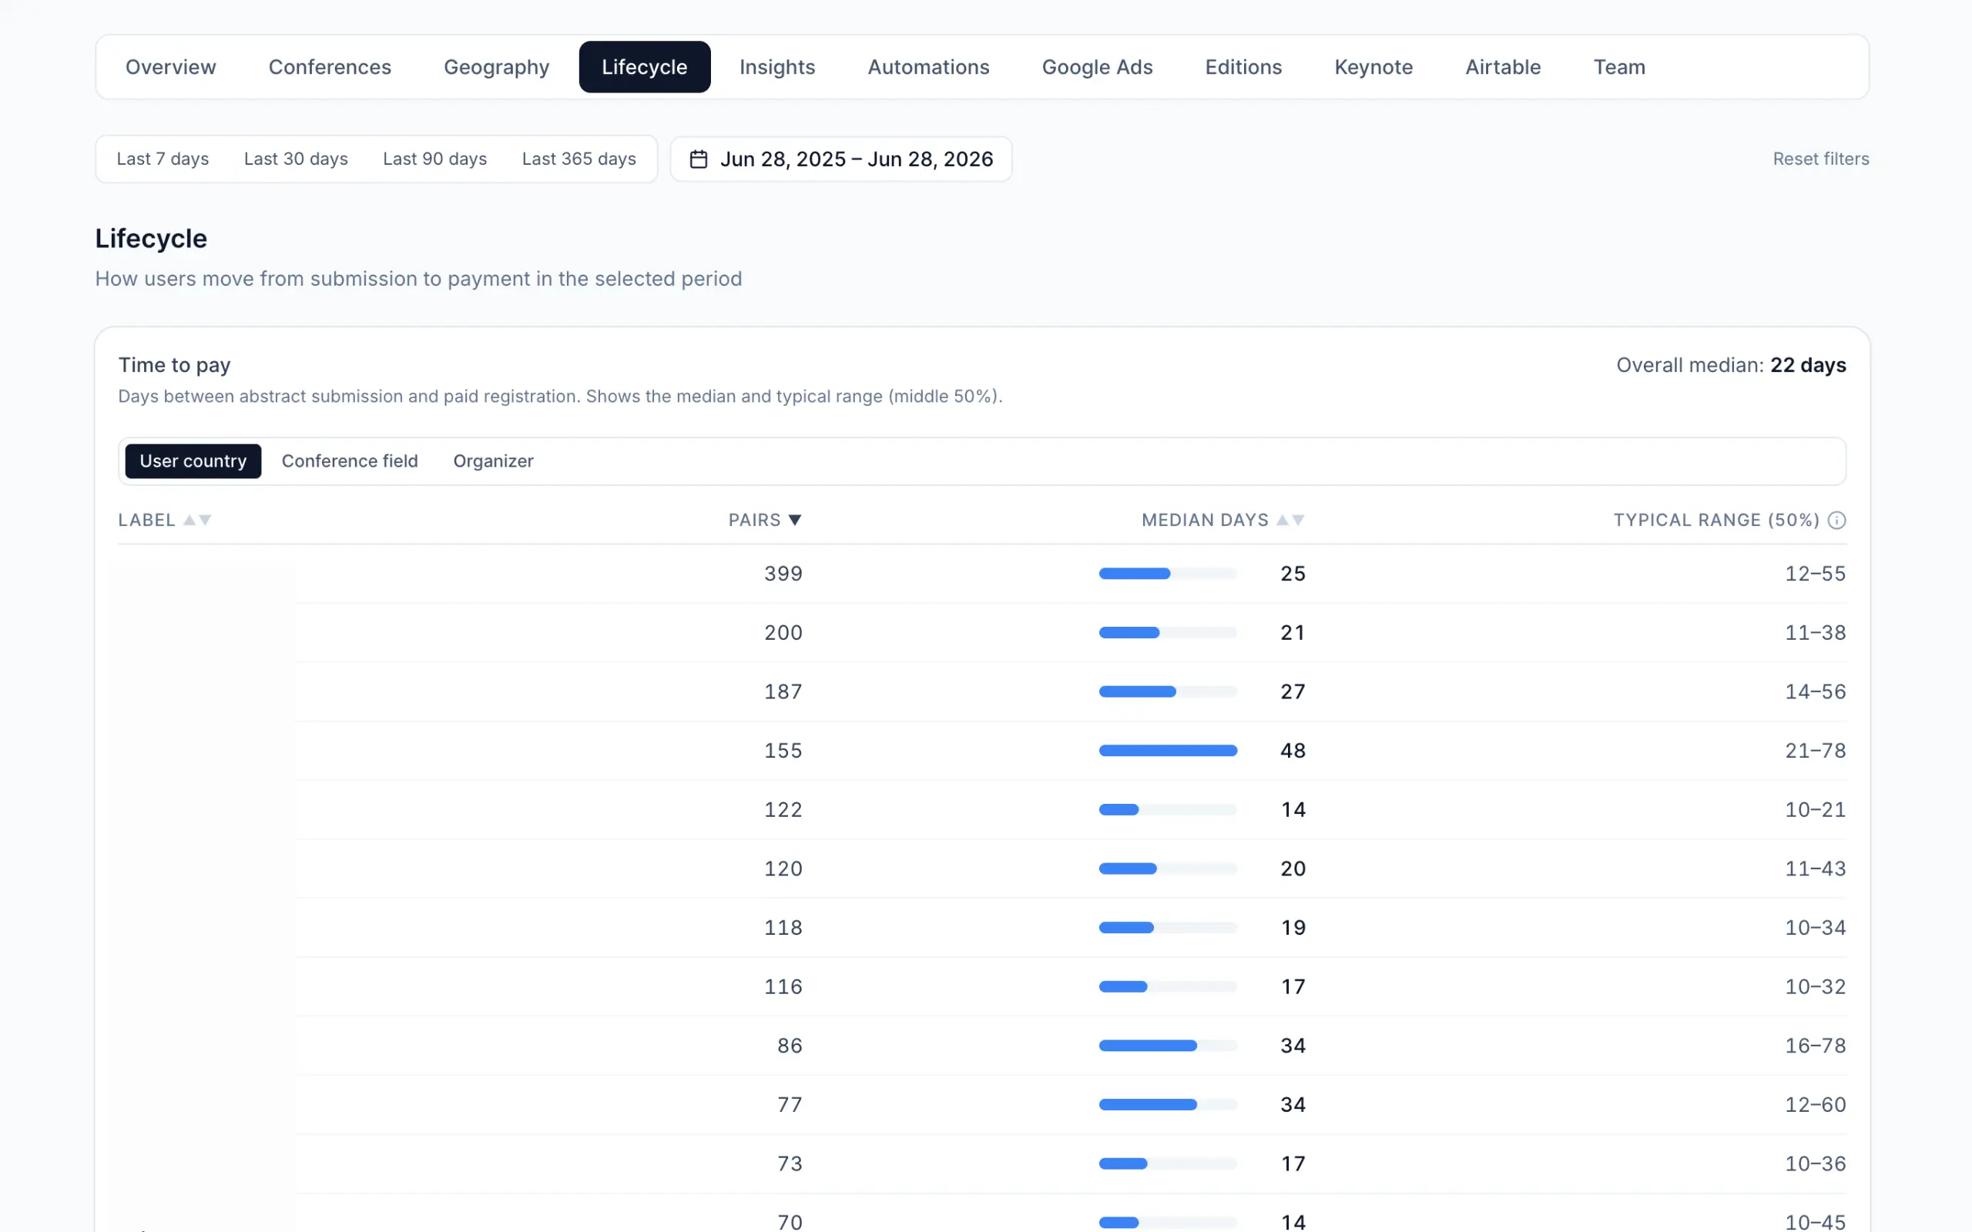Click the typical range 12–60
This screenshot has height=1232, width=1972.
click(x=1816, y=1105)
